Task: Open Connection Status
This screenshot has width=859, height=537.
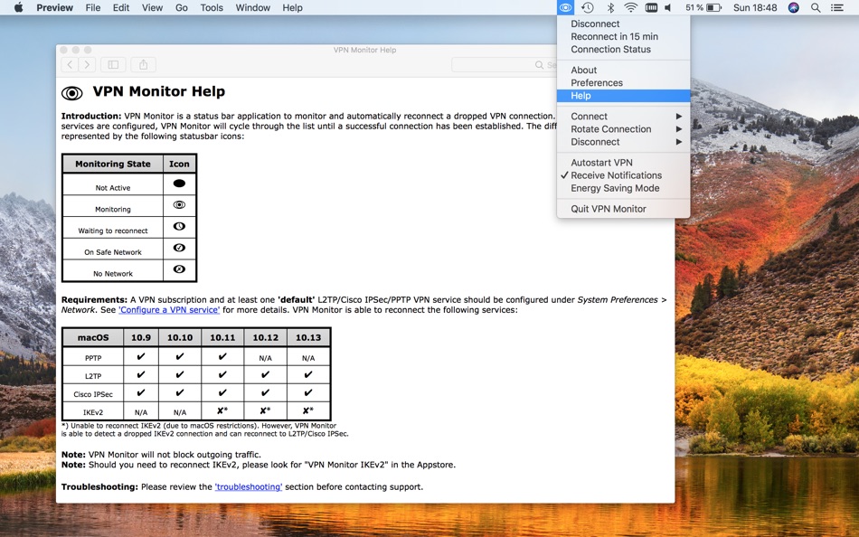Action: [623, 50]
